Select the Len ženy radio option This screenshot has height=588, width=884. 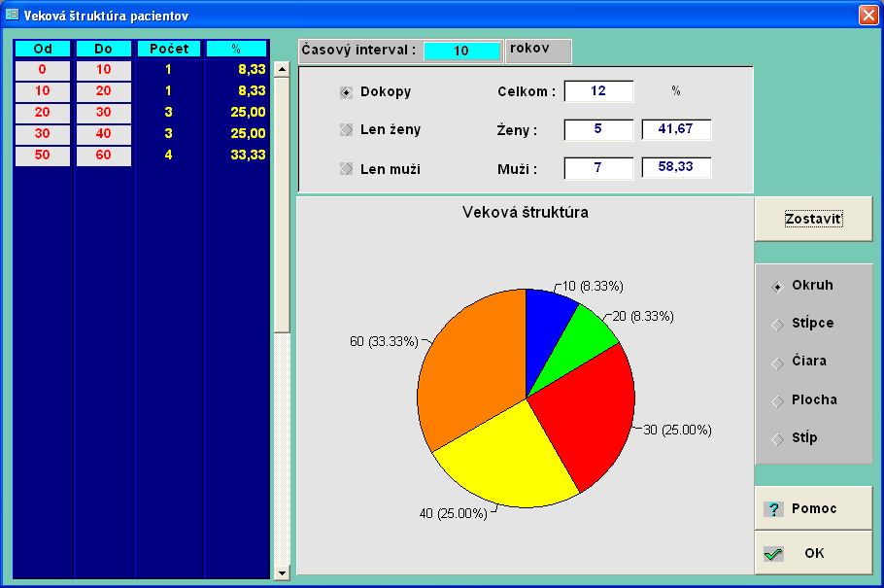point(346,130)
